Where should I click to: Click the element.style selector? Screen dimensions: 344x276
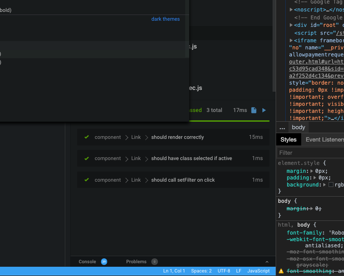[x=299, y=163]
